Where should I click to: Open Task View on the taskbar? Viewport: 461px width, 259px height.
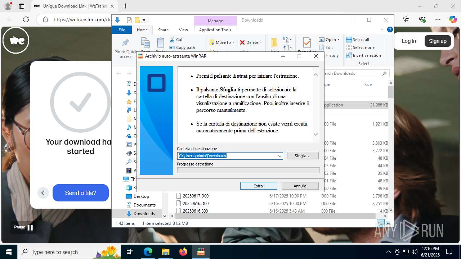pos(130,252)
